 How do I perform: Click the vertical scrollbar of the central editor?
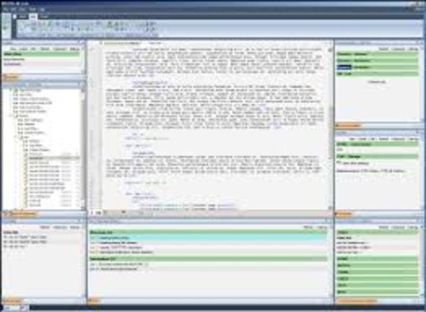tap(330, 128)
